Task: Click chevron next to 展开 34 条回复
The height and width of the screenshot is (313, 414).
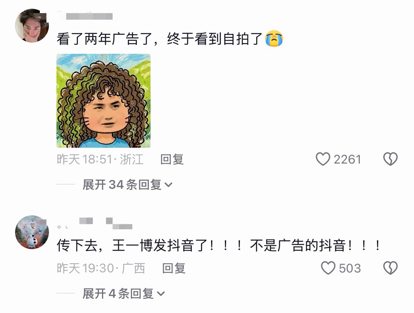Action: tap(168, 185)
